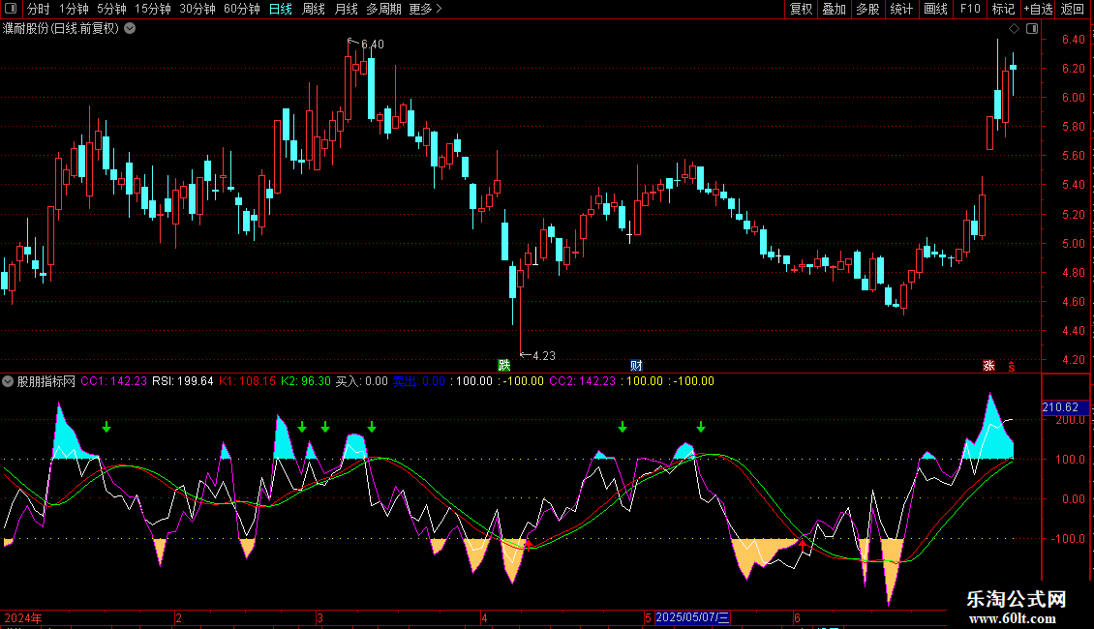Open the 复权 adjustment menu
The height and width of the screenshot is (629, 1094).
pyautogui.click(x=801, y=9)
